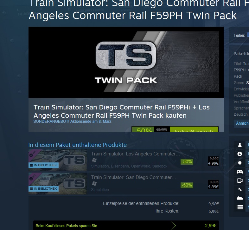Click the Steam Workshop wrench icon
Screen dimensions: 249x230
(239, 189)
